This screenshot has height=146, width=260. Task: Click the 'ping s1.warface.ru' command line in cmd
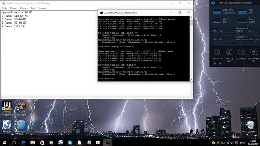tap(116, 47)
